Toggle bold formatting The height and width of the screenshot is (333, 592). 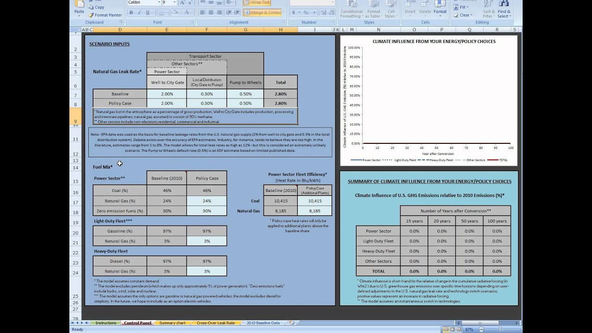coord(131,12)
